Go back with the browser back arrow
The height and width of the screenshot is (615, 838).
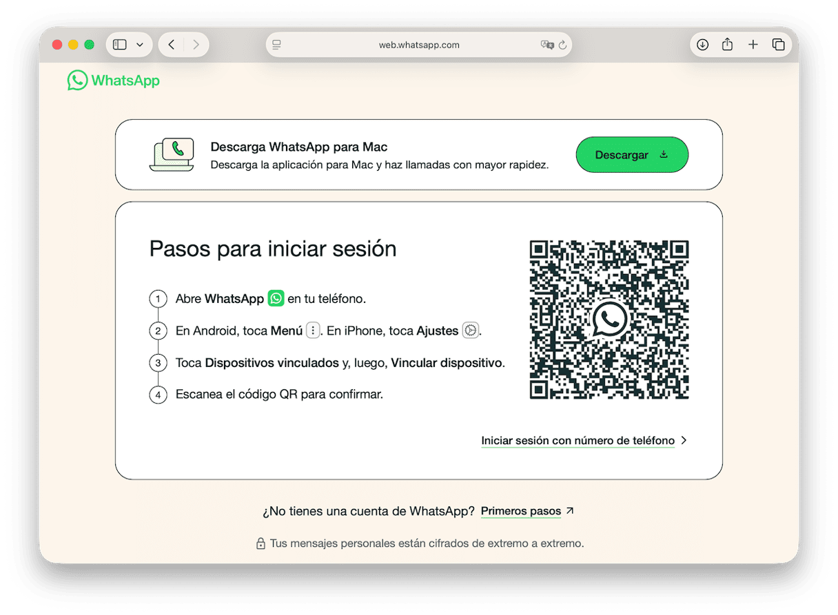(172, 45)
